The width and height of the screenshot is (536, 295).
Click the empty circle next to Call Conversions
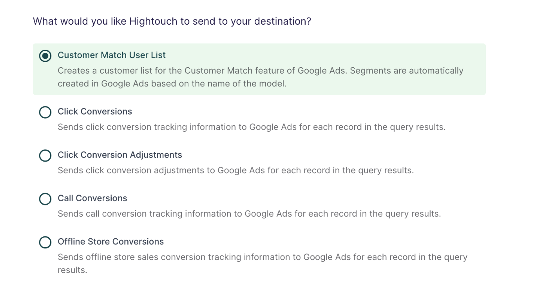pos(45,199)
